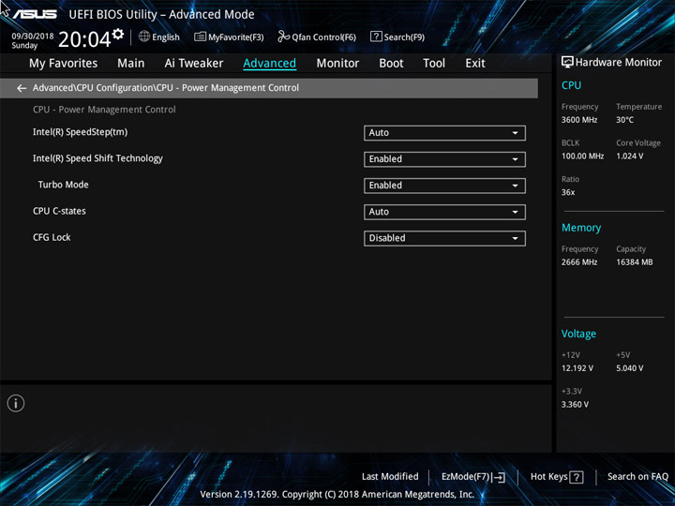The width and height of the screenshot is (675, 506).
Task: Click the +5V value 5.040 V
Action: tap(630, 368)
